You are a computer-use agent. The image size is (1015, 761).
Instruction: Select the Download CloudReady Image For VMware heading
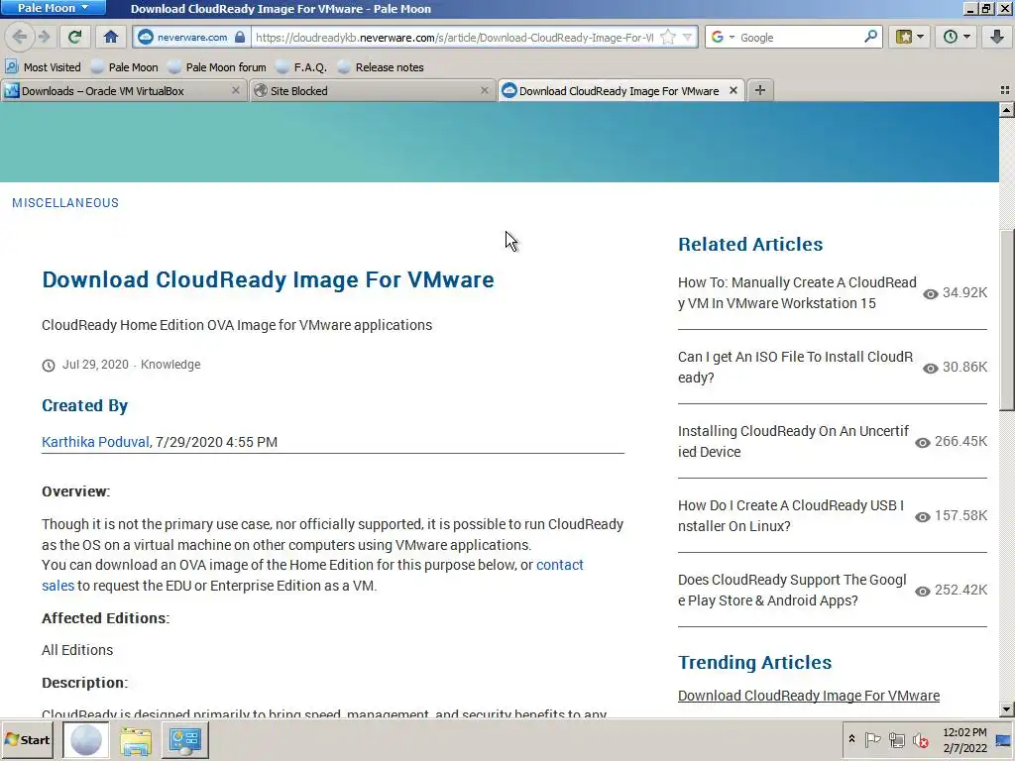[268, 279]
